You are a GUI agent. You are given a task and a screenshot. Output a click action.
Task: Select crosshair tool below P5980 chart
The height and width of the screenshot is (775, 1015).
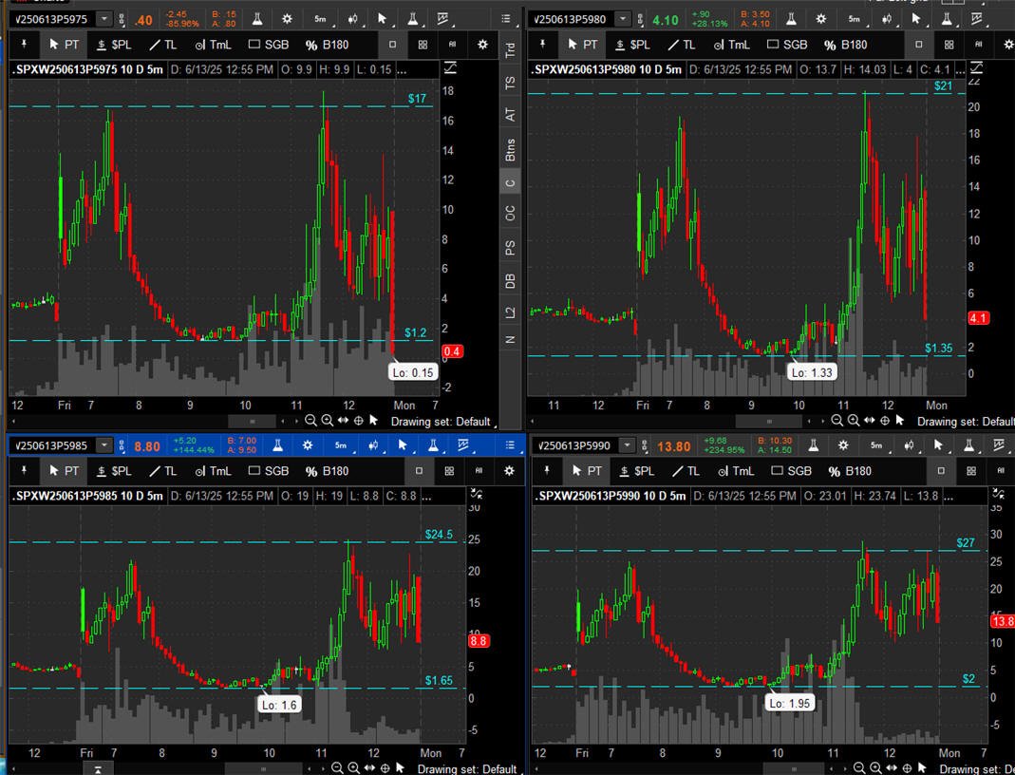click(884, 421)
